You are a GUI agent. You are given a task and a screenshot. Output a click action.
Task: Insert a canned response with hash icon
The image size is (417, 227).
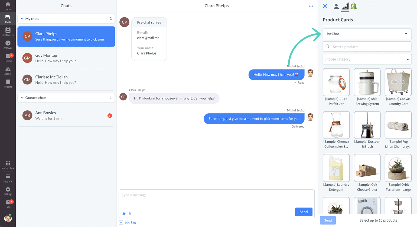[124, 214]
